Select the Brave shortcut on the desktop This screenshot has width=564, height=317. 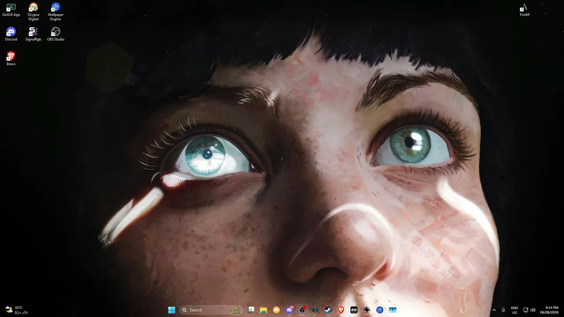[x=11, y=59]
